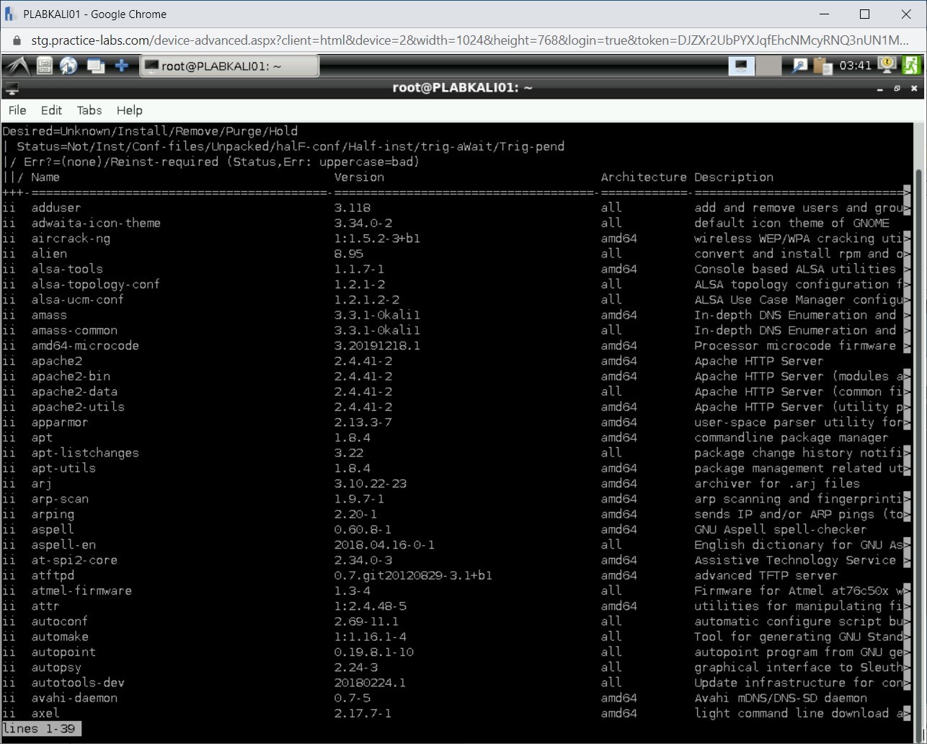Open the screen lock monitor tray icon
This screenshot has width=927, height=744.
click(x=887, y=66)
